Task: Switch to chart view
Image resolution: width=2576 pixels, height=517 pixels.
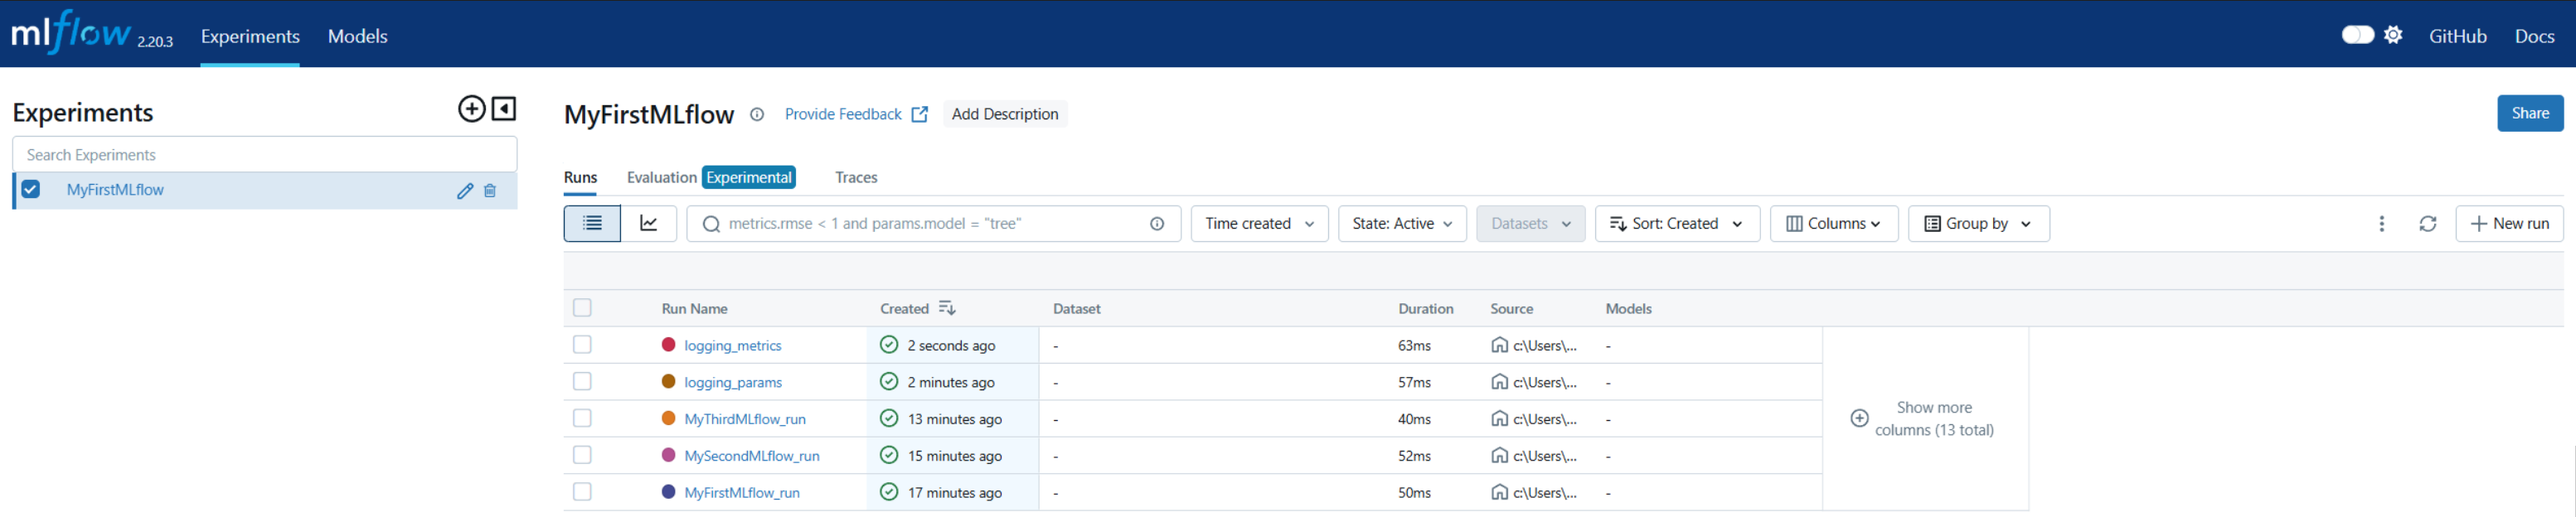Action: coord(649,223)
